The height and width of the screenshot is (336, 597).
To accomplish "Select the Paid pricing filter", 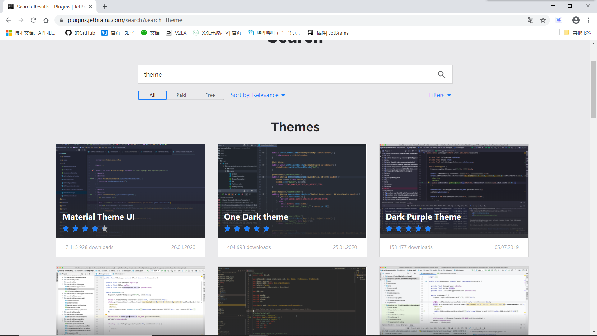I will 181,95.
